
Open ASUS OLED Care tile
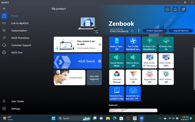click(x=150, y=61)
